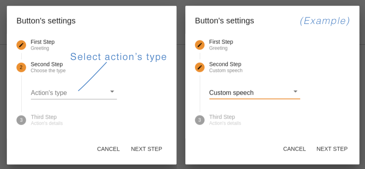
Task: Select the First Step label, left dialog
Action: (x=42, y=42)
